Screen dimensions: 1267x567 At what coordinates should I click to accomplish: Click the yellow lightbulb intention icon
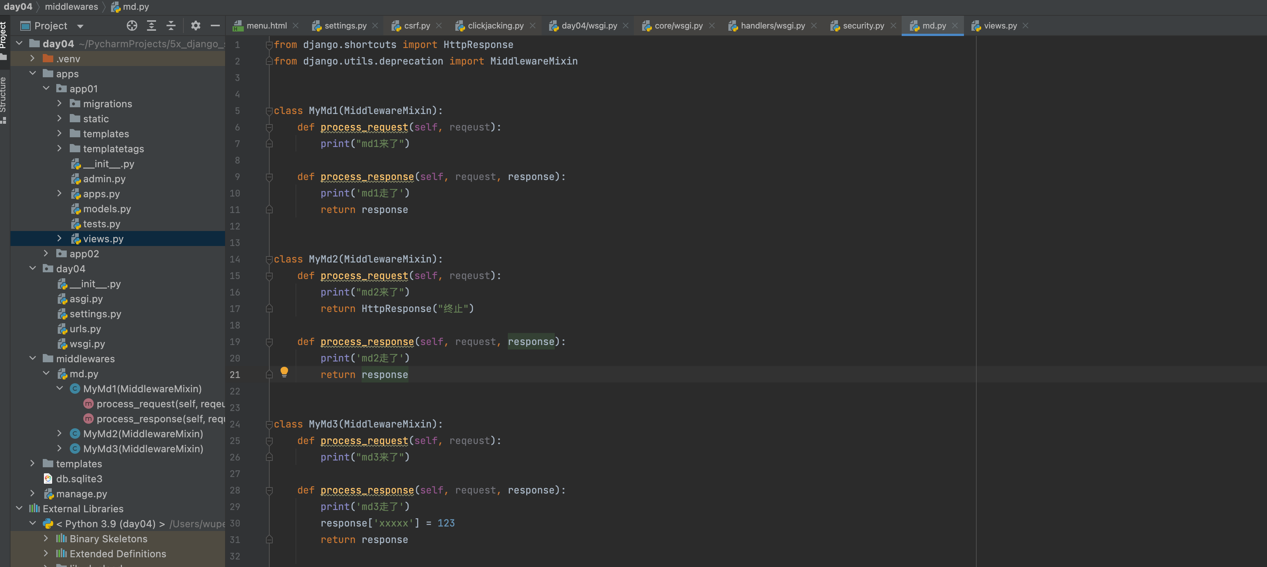pos(284,372)
